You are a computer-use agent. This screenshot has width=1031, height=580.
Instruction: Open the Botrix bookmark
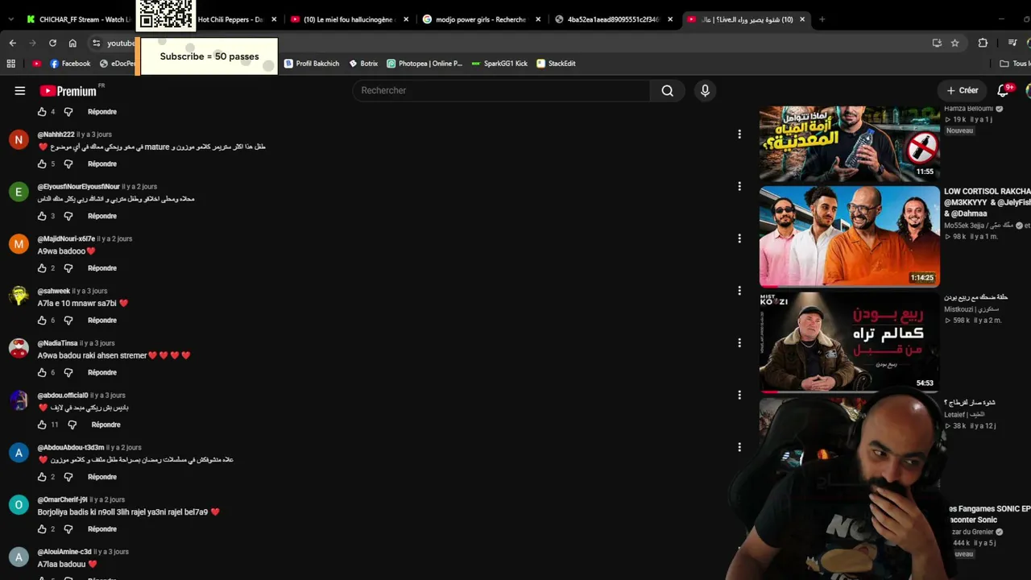[363, 64]
